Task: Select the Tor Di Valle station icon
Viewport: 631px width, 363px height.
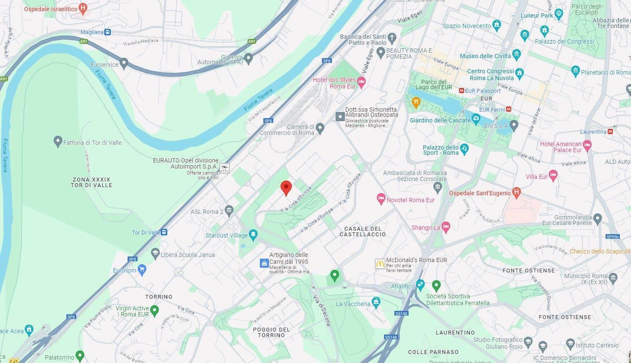Action: point(164,232)
